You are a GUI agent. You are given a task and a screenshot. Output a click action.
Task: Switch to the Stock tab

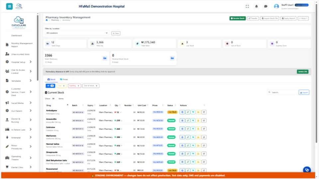[x=51, y=79]
